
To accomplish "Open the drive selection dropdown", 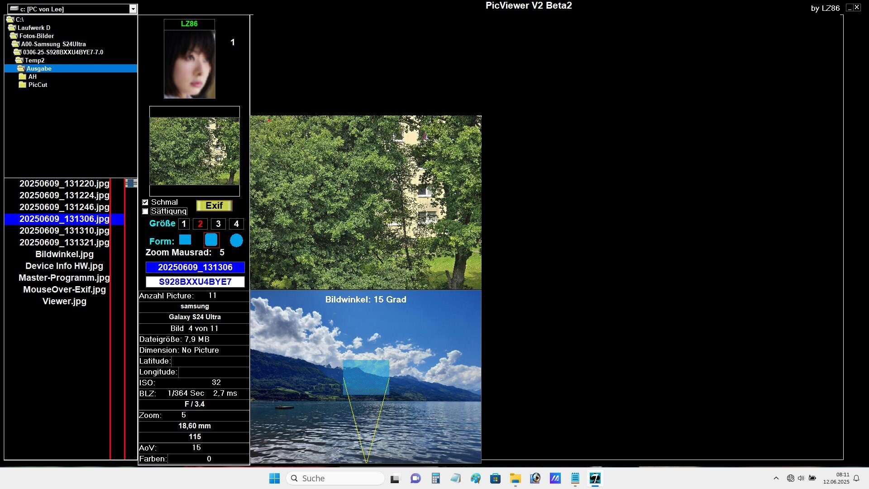I will 133,9.
